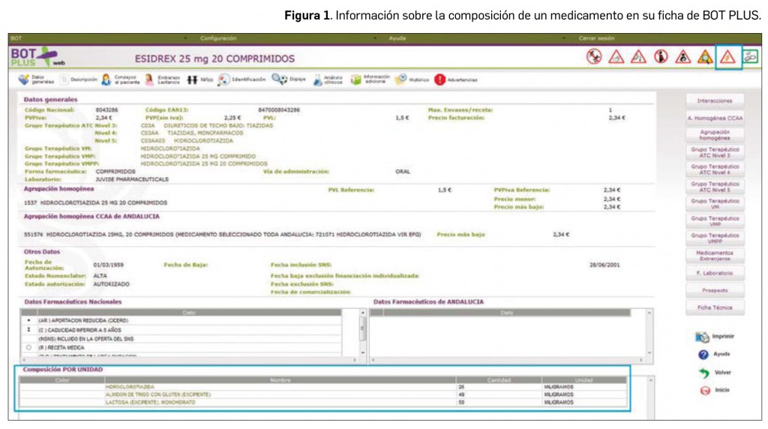The width and height of the screenshot is (768, 429).
Task: Click the Prospecto button
Action: pos(715,289)
